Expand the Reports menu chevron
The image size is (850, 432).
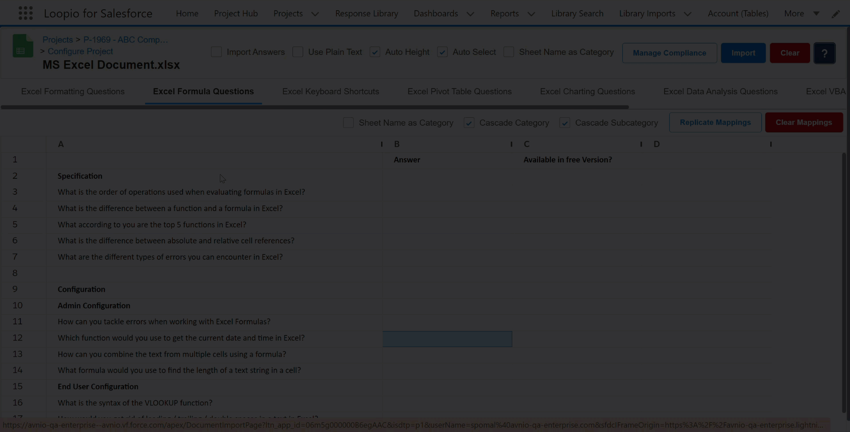531,14
